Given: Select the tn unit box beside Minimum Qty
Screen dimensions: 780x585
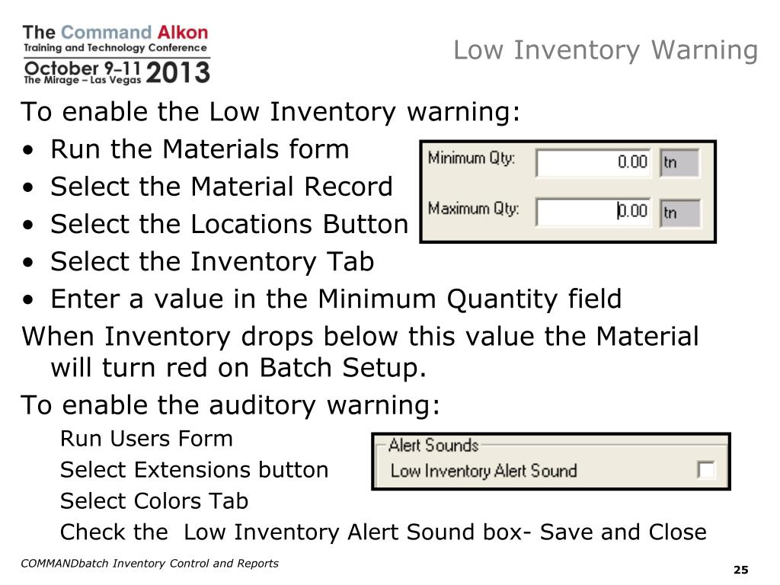Looking at the screenshot, I should 679,163.
